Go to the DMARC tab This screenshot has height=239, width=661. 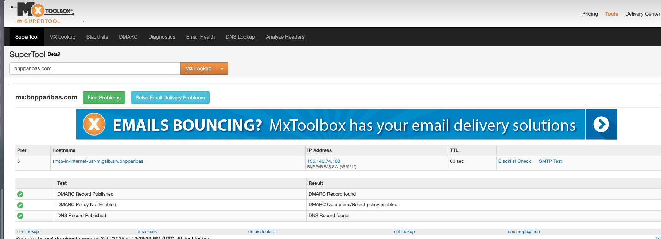(128, 37)
